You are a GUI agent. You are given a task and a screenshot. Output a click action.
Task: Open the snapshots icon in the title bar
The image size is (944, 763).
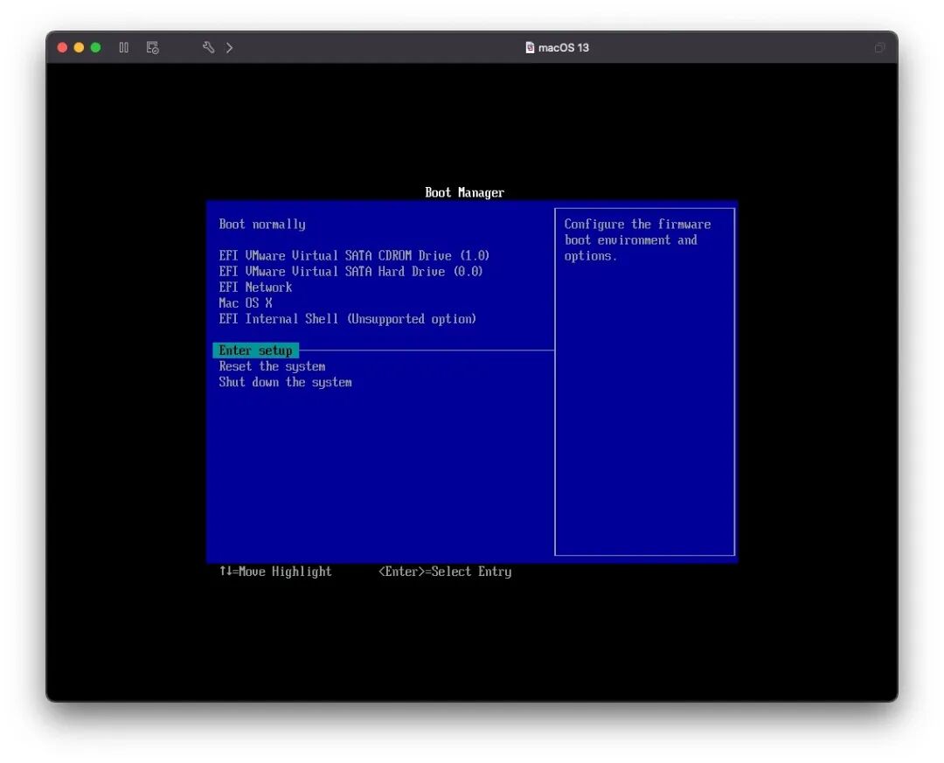153,47
